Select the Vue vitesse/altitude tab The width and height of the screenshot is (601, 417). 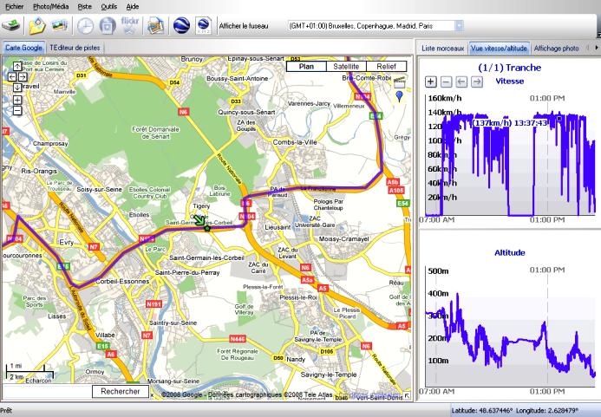499,49
